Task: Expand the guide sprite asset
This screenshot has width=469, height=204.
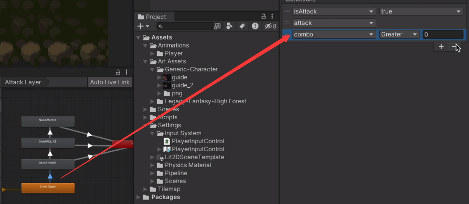Action: 160,77
